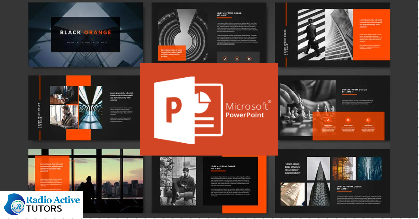The width and height of the screenshot is (419, 219).
Task: Select the lit tunnel corridor photo
Action: [x=90, y=108]
